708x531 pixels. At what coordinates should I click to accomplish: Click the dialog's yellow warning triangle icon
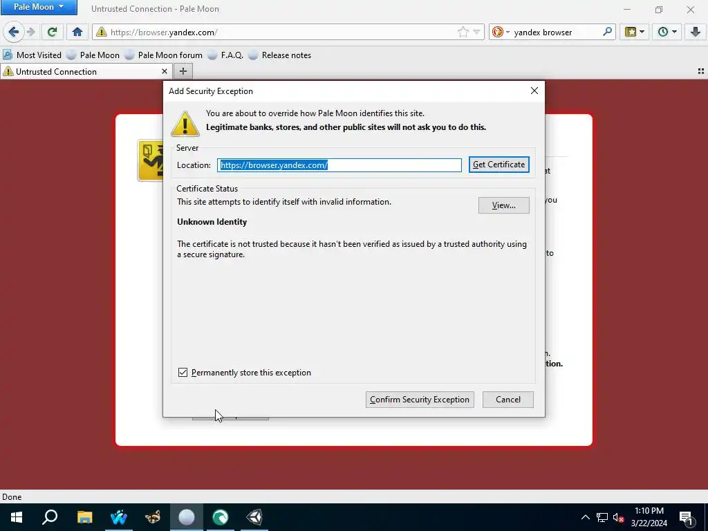coord(185,123)
